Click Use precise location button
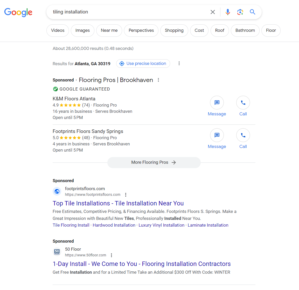Viewport: 299px width, 290px height. point(143,64)
